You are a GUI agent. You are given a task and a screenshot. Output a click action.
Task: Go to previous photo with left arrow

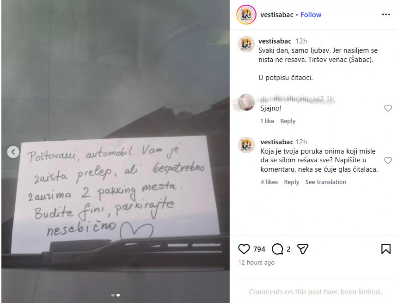click(x=13, y=152)
